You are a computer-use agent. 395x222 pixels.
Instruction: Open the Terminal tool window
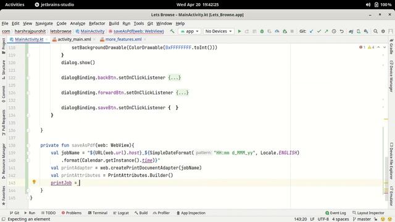click(98, 213)
